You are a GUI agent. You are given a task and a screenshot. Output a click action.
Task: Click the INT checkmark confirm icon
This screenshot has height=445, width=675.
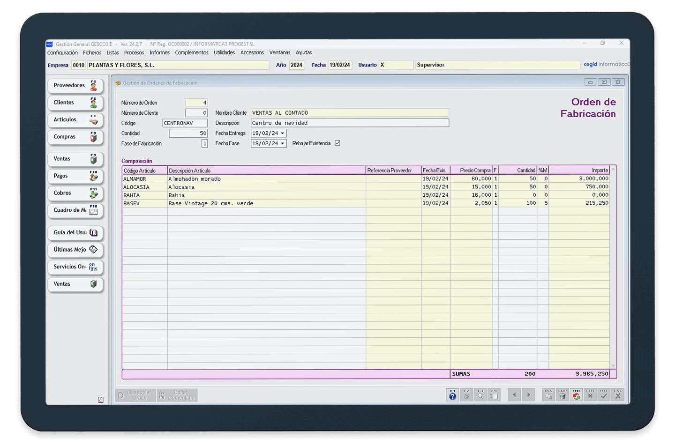click(604, 395)
